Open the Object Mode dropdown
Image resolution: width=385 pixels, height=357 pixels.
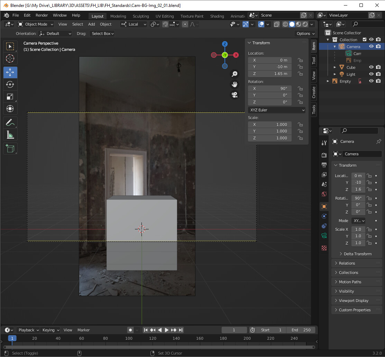[36, 24]
